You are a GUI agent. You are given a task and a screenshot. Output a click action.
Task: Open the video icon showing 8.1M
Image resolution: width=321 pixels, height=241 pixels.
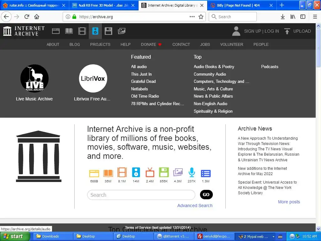[x=122, y=172]
